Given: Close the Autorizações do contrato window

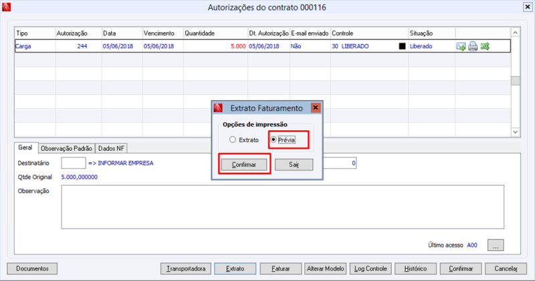Looking at the screenshot, I should tap(528, 7).
